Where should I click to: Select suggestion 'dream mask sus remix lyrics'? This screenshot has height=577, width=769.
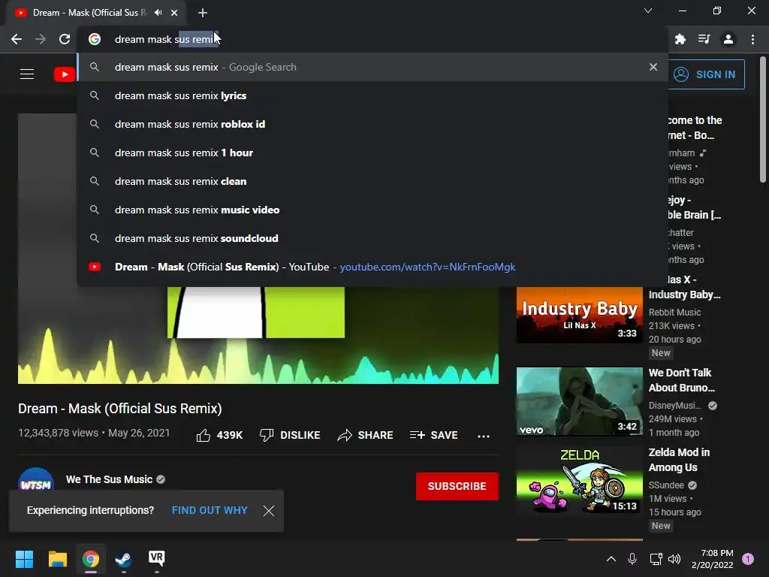pyautogui.click(x=372, y=95)
